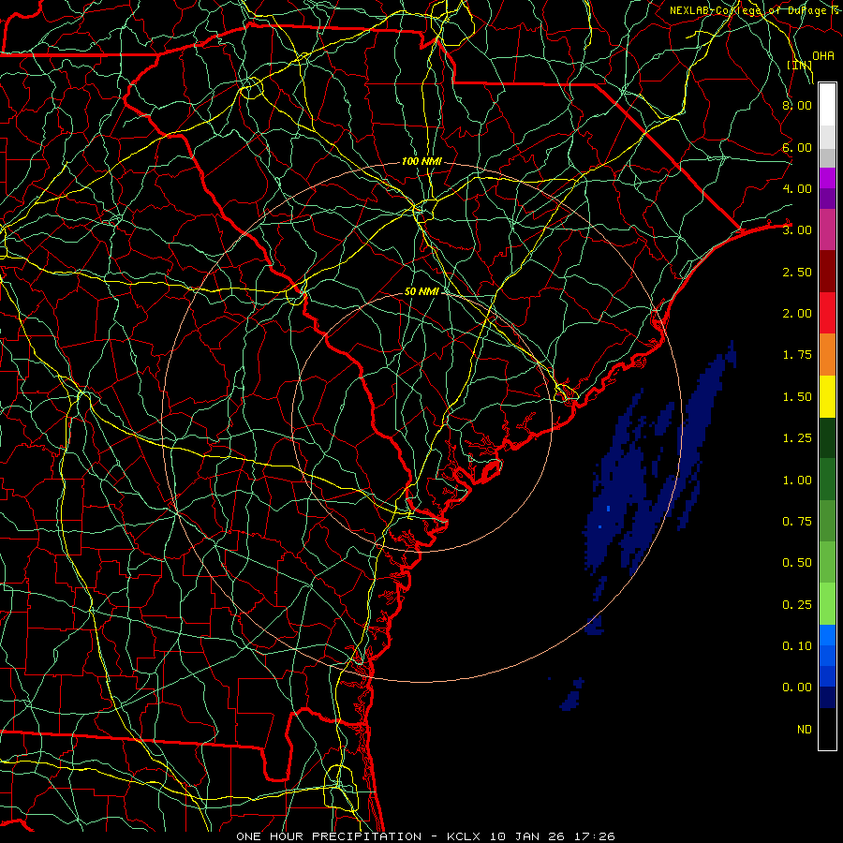Click the 0.50 legend value

797,563
